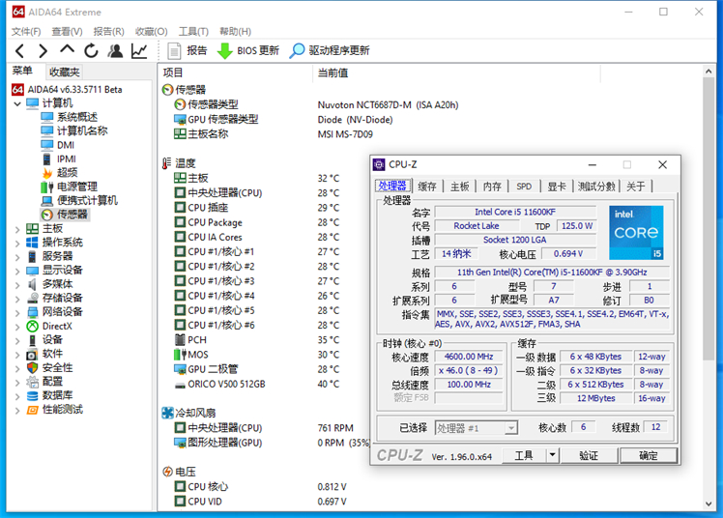This screenshot has width=723, height=518.
Task: Click the Intel Core i5 logo
Action: (x=636, y=233)
